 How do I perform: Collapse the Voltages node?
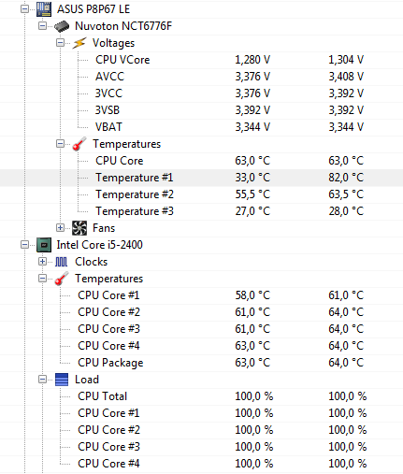(60, 43)
